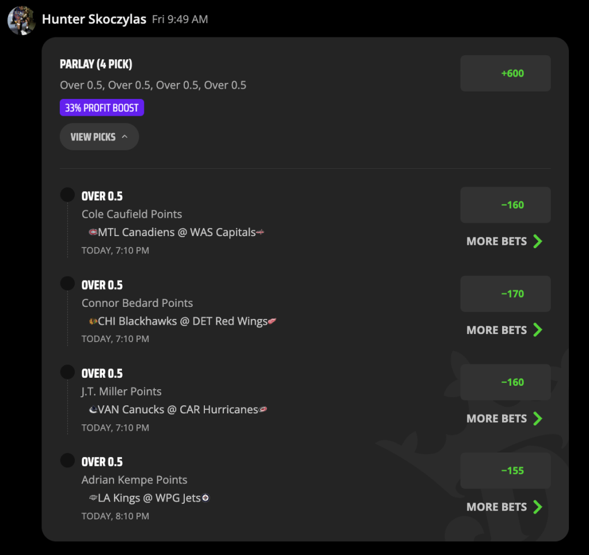Select the -155 Adrian Kempe odds
This screenshot has height=555, width=589.
[x=506, y=470]
